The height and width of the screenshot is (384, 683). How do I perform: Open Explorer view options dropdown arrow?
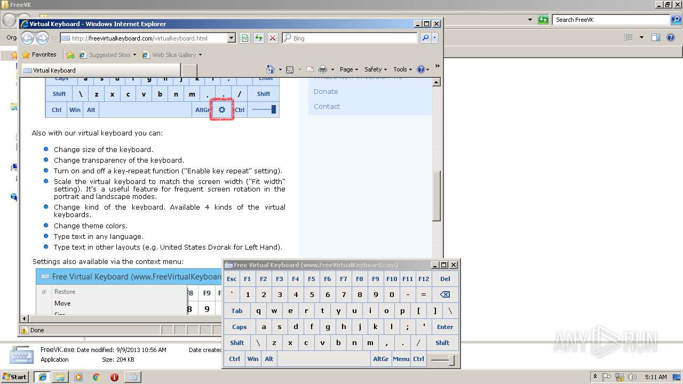pyautogui.click(x=641, y=37)
